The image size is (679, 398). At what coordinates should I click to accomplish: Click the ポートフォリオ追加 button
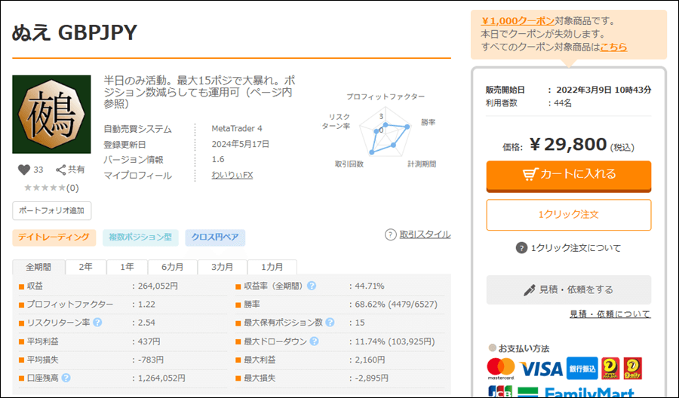pyautogui.click(x=52, y=210)
